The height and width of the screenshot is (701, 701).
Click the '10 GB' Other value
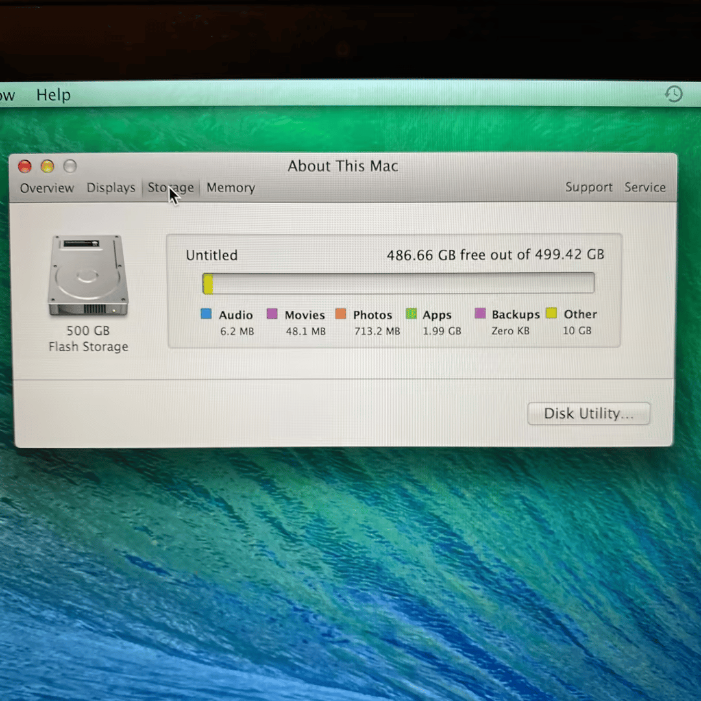coord(577,330)
